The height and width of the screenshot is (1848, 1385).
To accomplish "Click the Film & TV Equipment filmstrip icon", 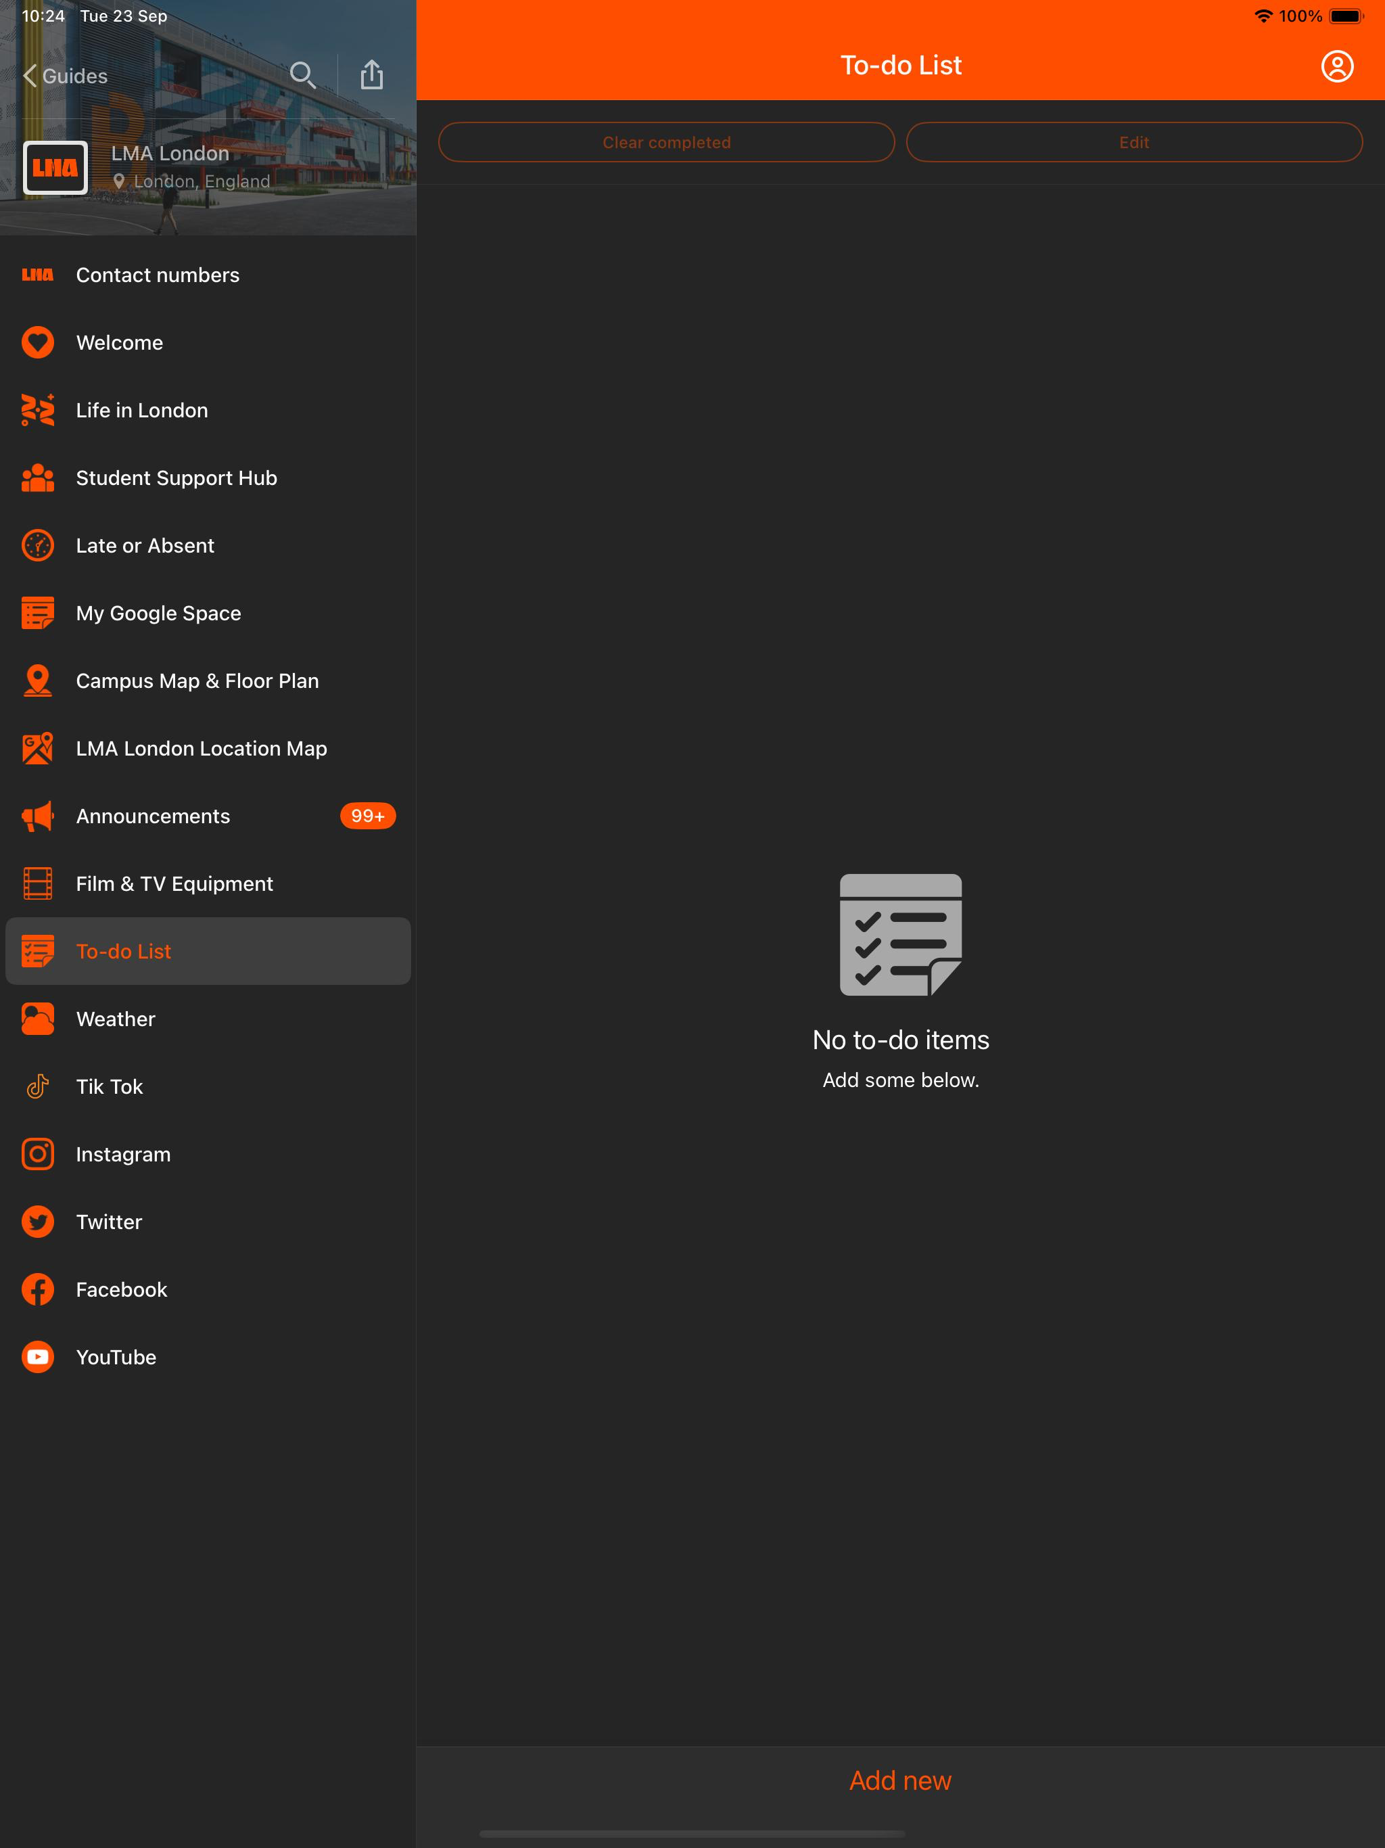I will coord(38,884).
